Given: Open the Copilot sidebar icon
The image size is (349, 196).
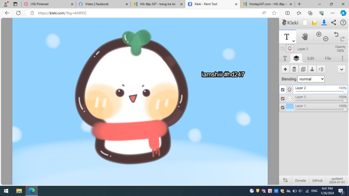Looking at the screenshot, I should click(x=343, y=13).
